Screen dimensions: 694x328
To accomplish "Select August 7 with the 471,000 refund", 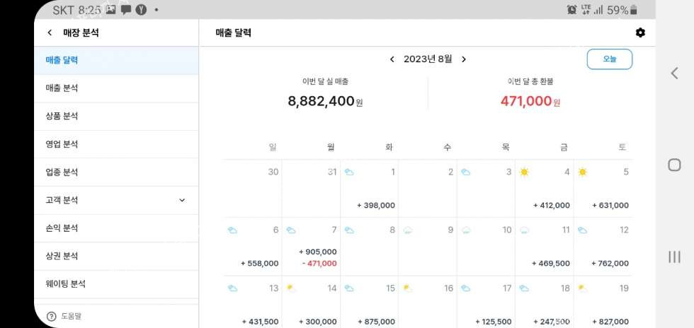I will tap(311, 246).
